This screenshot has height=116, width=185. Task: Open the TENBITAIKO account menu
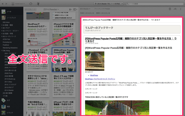click(18, 4)
